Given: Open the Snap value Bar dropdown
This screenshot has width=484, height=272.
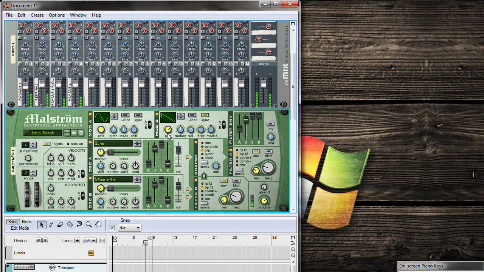Looking at the screenshot, I should pos(130,228).
